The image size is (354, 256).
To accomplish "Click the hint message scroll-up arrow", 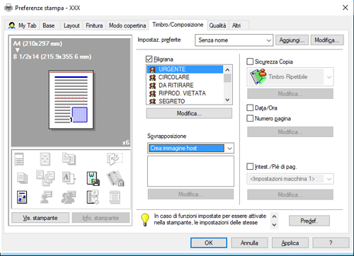I will [274, 216].
